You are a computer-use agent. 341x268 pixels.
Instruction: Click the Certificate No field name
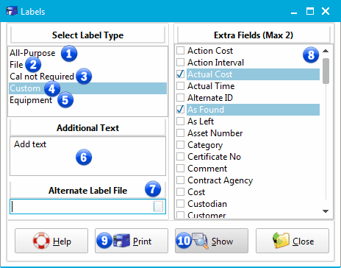pyautogui.click(x=215, y=157)
